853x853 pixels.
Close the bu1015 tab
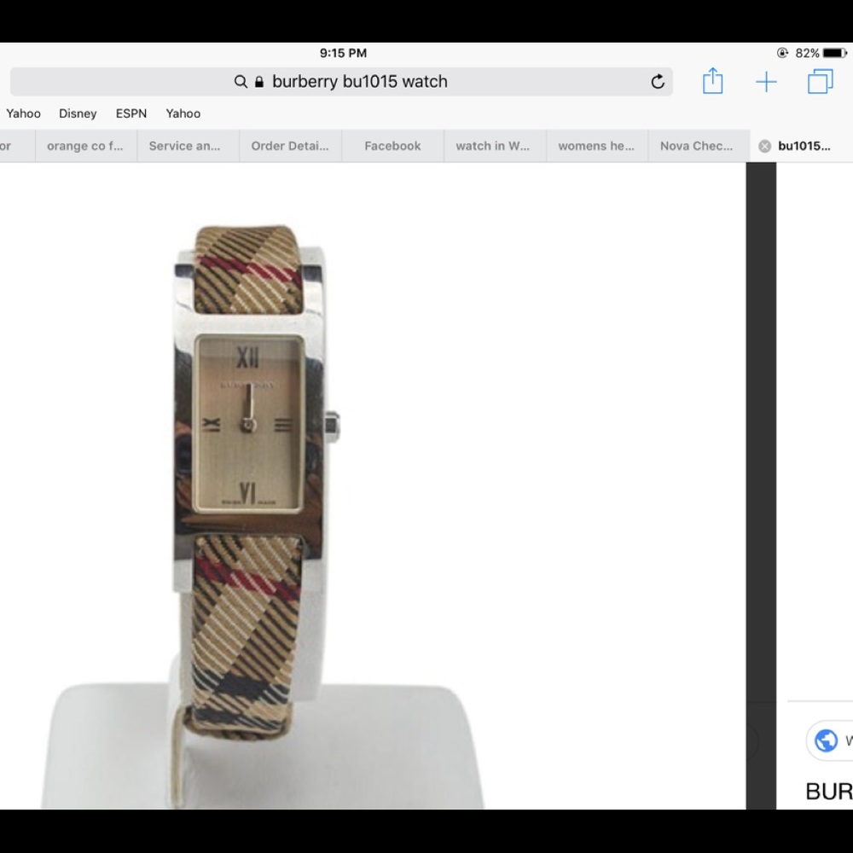(x=764, y=146)
